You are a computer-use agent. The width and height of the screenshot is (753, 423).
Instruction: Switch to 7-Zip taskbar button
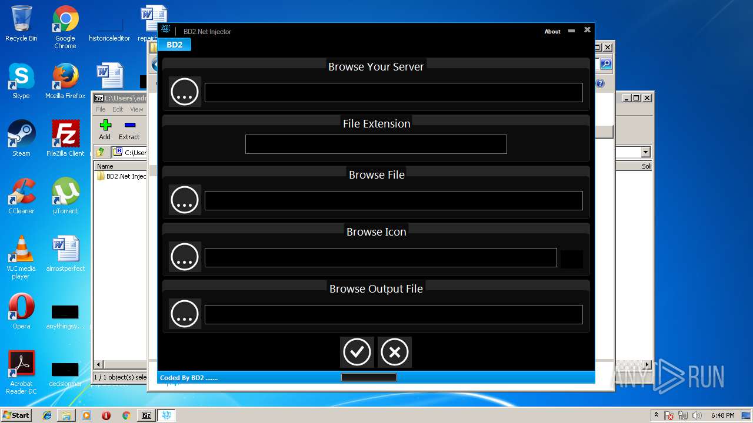146,415
